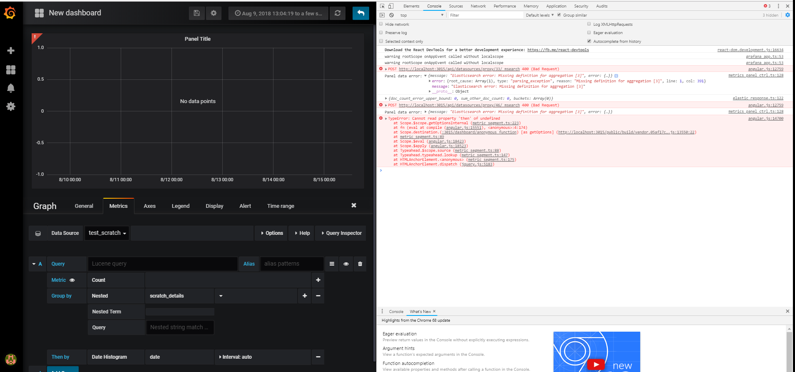Open the Default levels dropdown

[x=539, y=15]
